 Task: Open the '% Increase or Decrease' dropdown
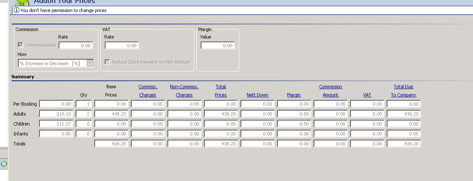click(90, 63)
